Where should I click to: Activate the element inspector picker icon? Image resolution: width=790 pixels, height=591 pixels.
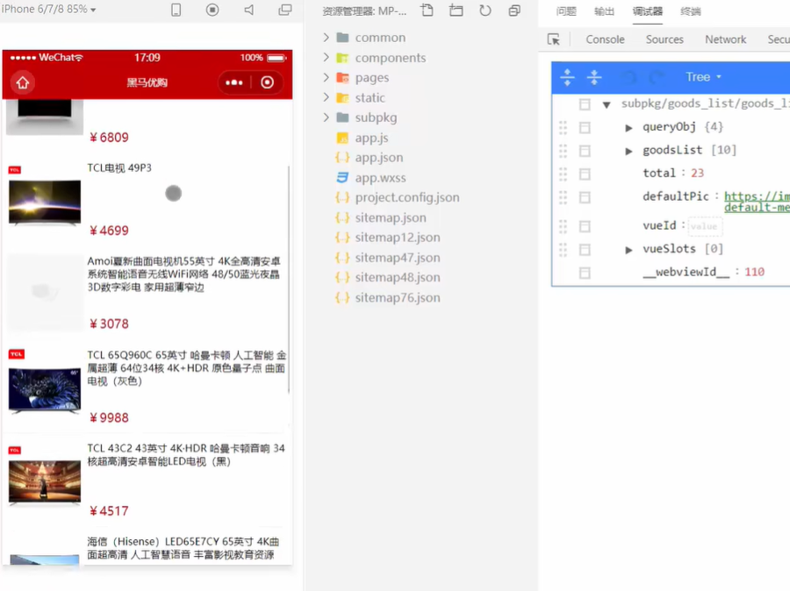tap(554, 39)
